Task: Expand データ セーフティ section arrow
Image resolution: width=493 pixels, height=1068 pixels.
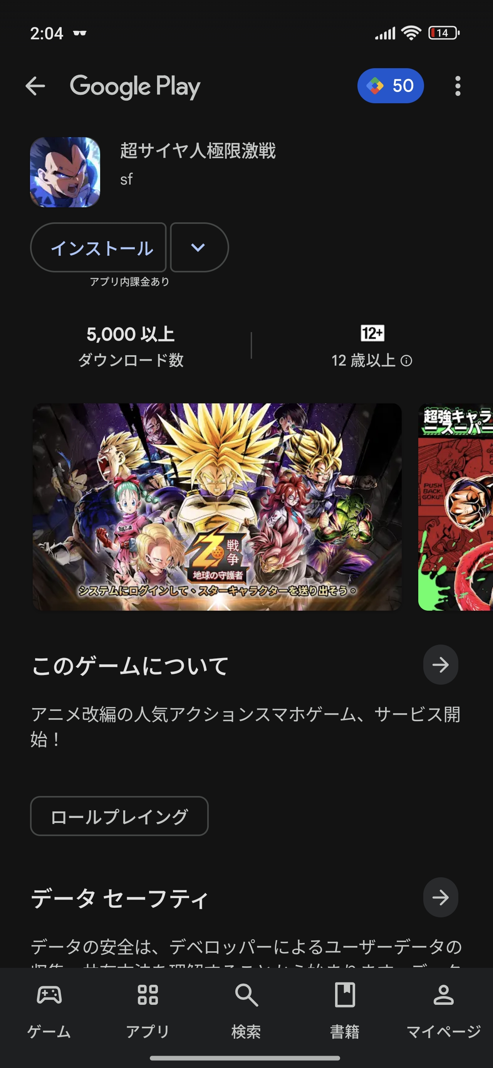Action: (440, 898)
